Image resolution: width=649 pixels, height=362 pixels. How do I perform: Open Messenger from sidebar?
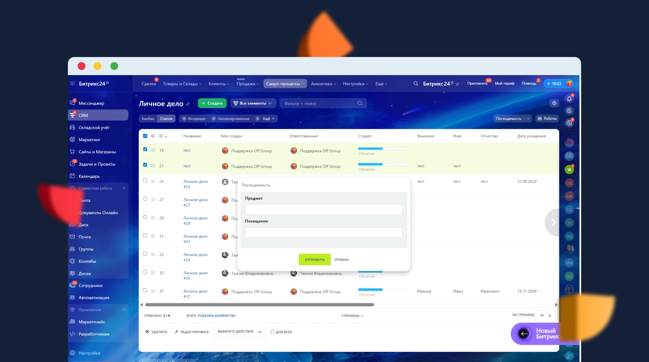pos(91,103)
